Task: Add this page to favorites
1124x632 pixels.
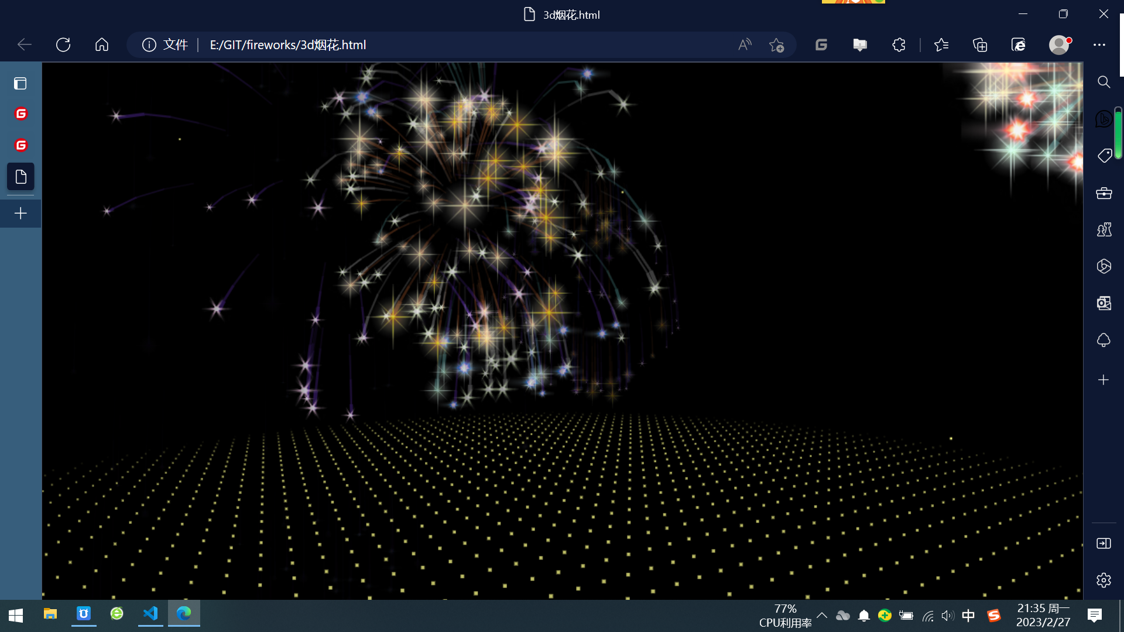Action: pos(777,45)
